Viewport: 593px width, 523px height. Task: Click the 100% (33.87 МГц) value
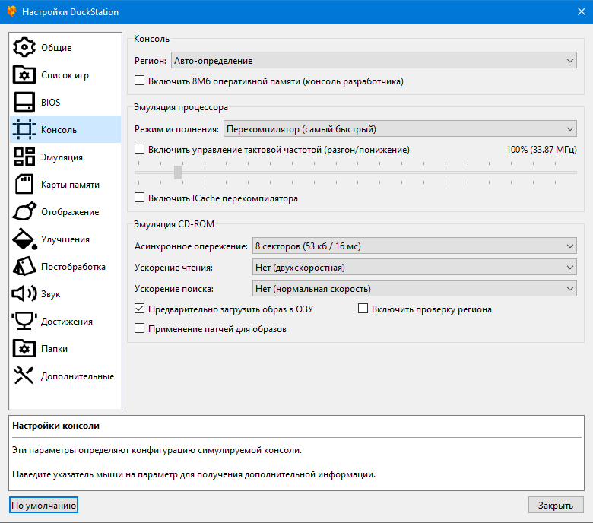(x=541, y=150)
